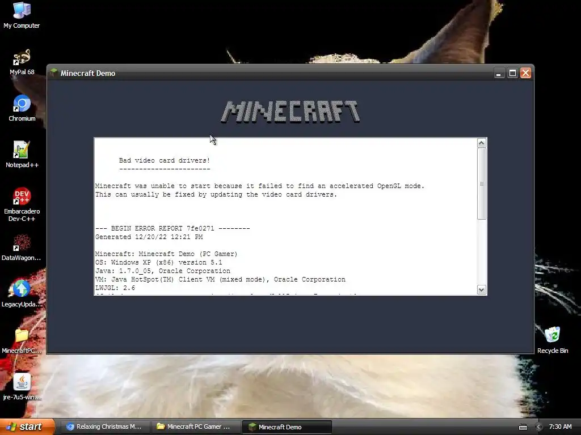Click the 'Java: 1.7.0_05, Oracle Corporation' line
The height and width of the screenshot is (435, 581).
[x=163, y=271]
